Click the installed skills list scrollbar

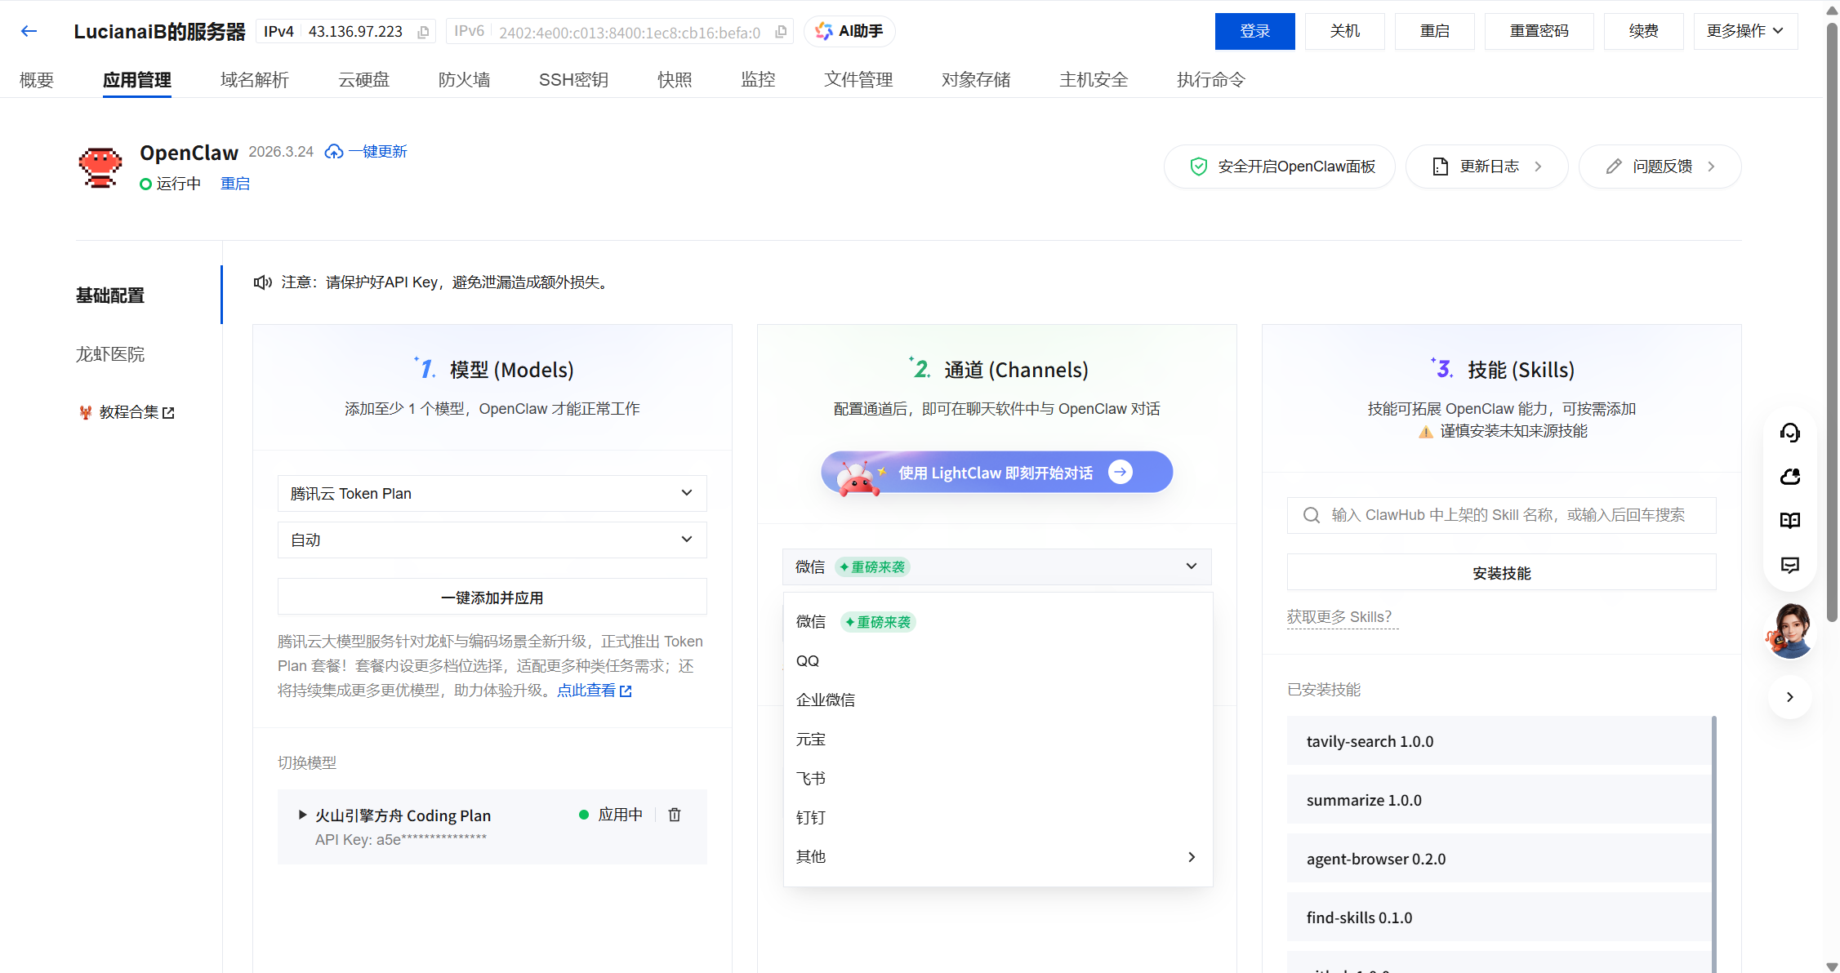(x=1713, y=841)
